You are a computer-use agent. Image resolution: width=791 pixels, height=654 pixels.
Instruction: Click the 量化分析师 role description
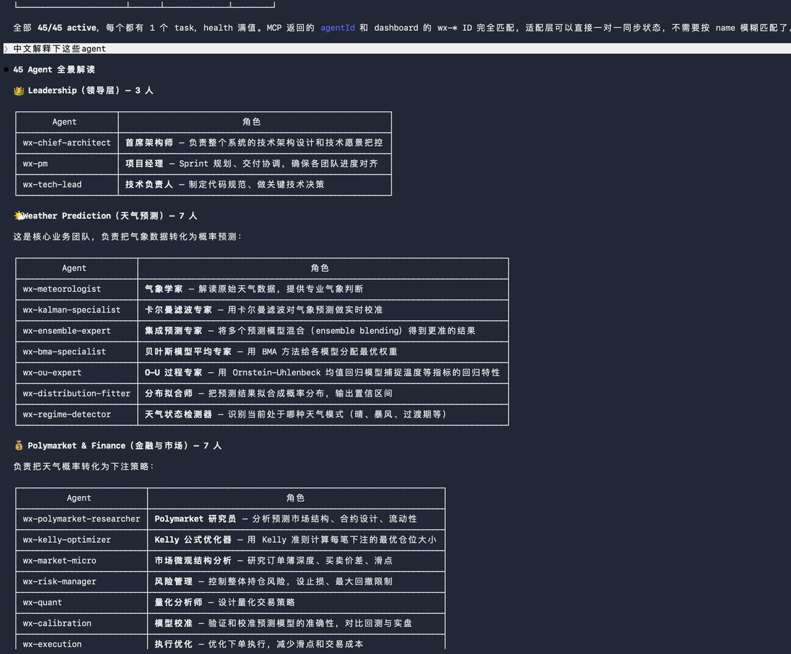[x=225, y=602]
